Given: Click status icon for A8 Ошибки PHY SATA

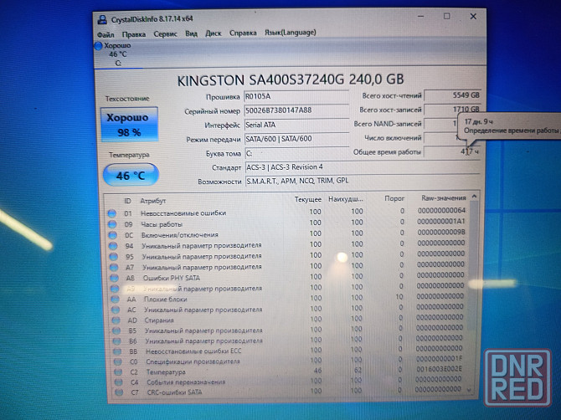Looking at the screenshot, I should 114,278.
